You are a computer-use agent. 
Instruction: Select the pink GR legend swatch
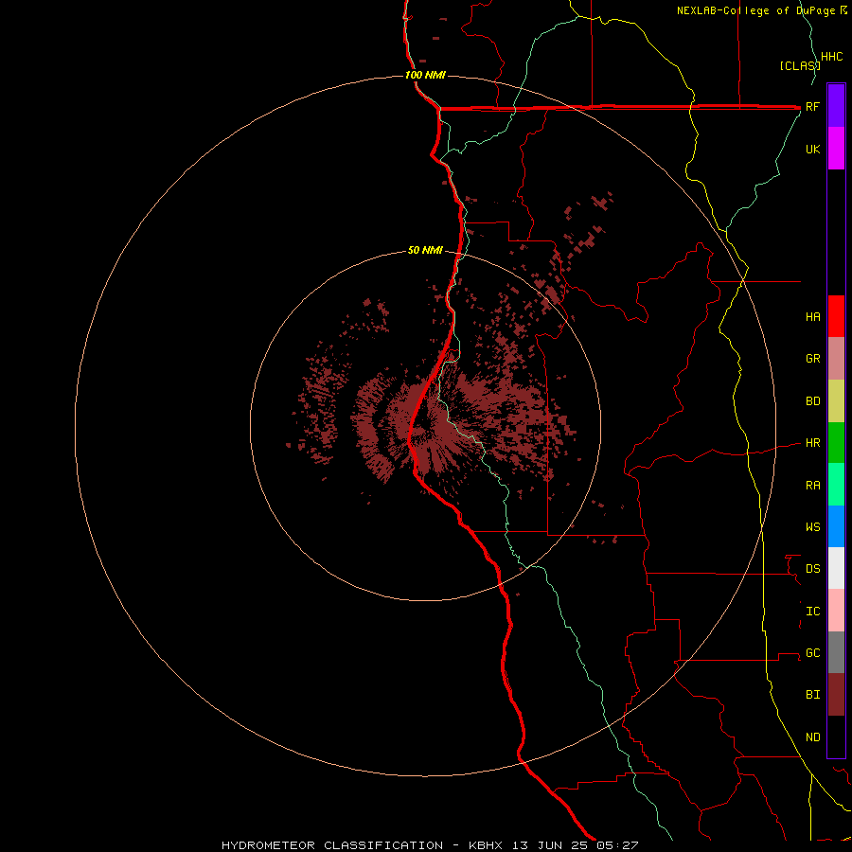[836, 359]
